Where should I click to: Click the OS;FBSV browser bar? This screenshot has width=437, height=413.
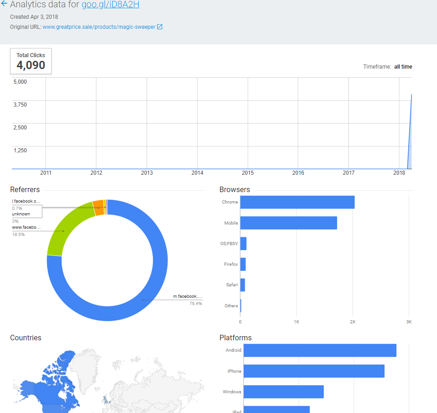(x=243, y=244)
